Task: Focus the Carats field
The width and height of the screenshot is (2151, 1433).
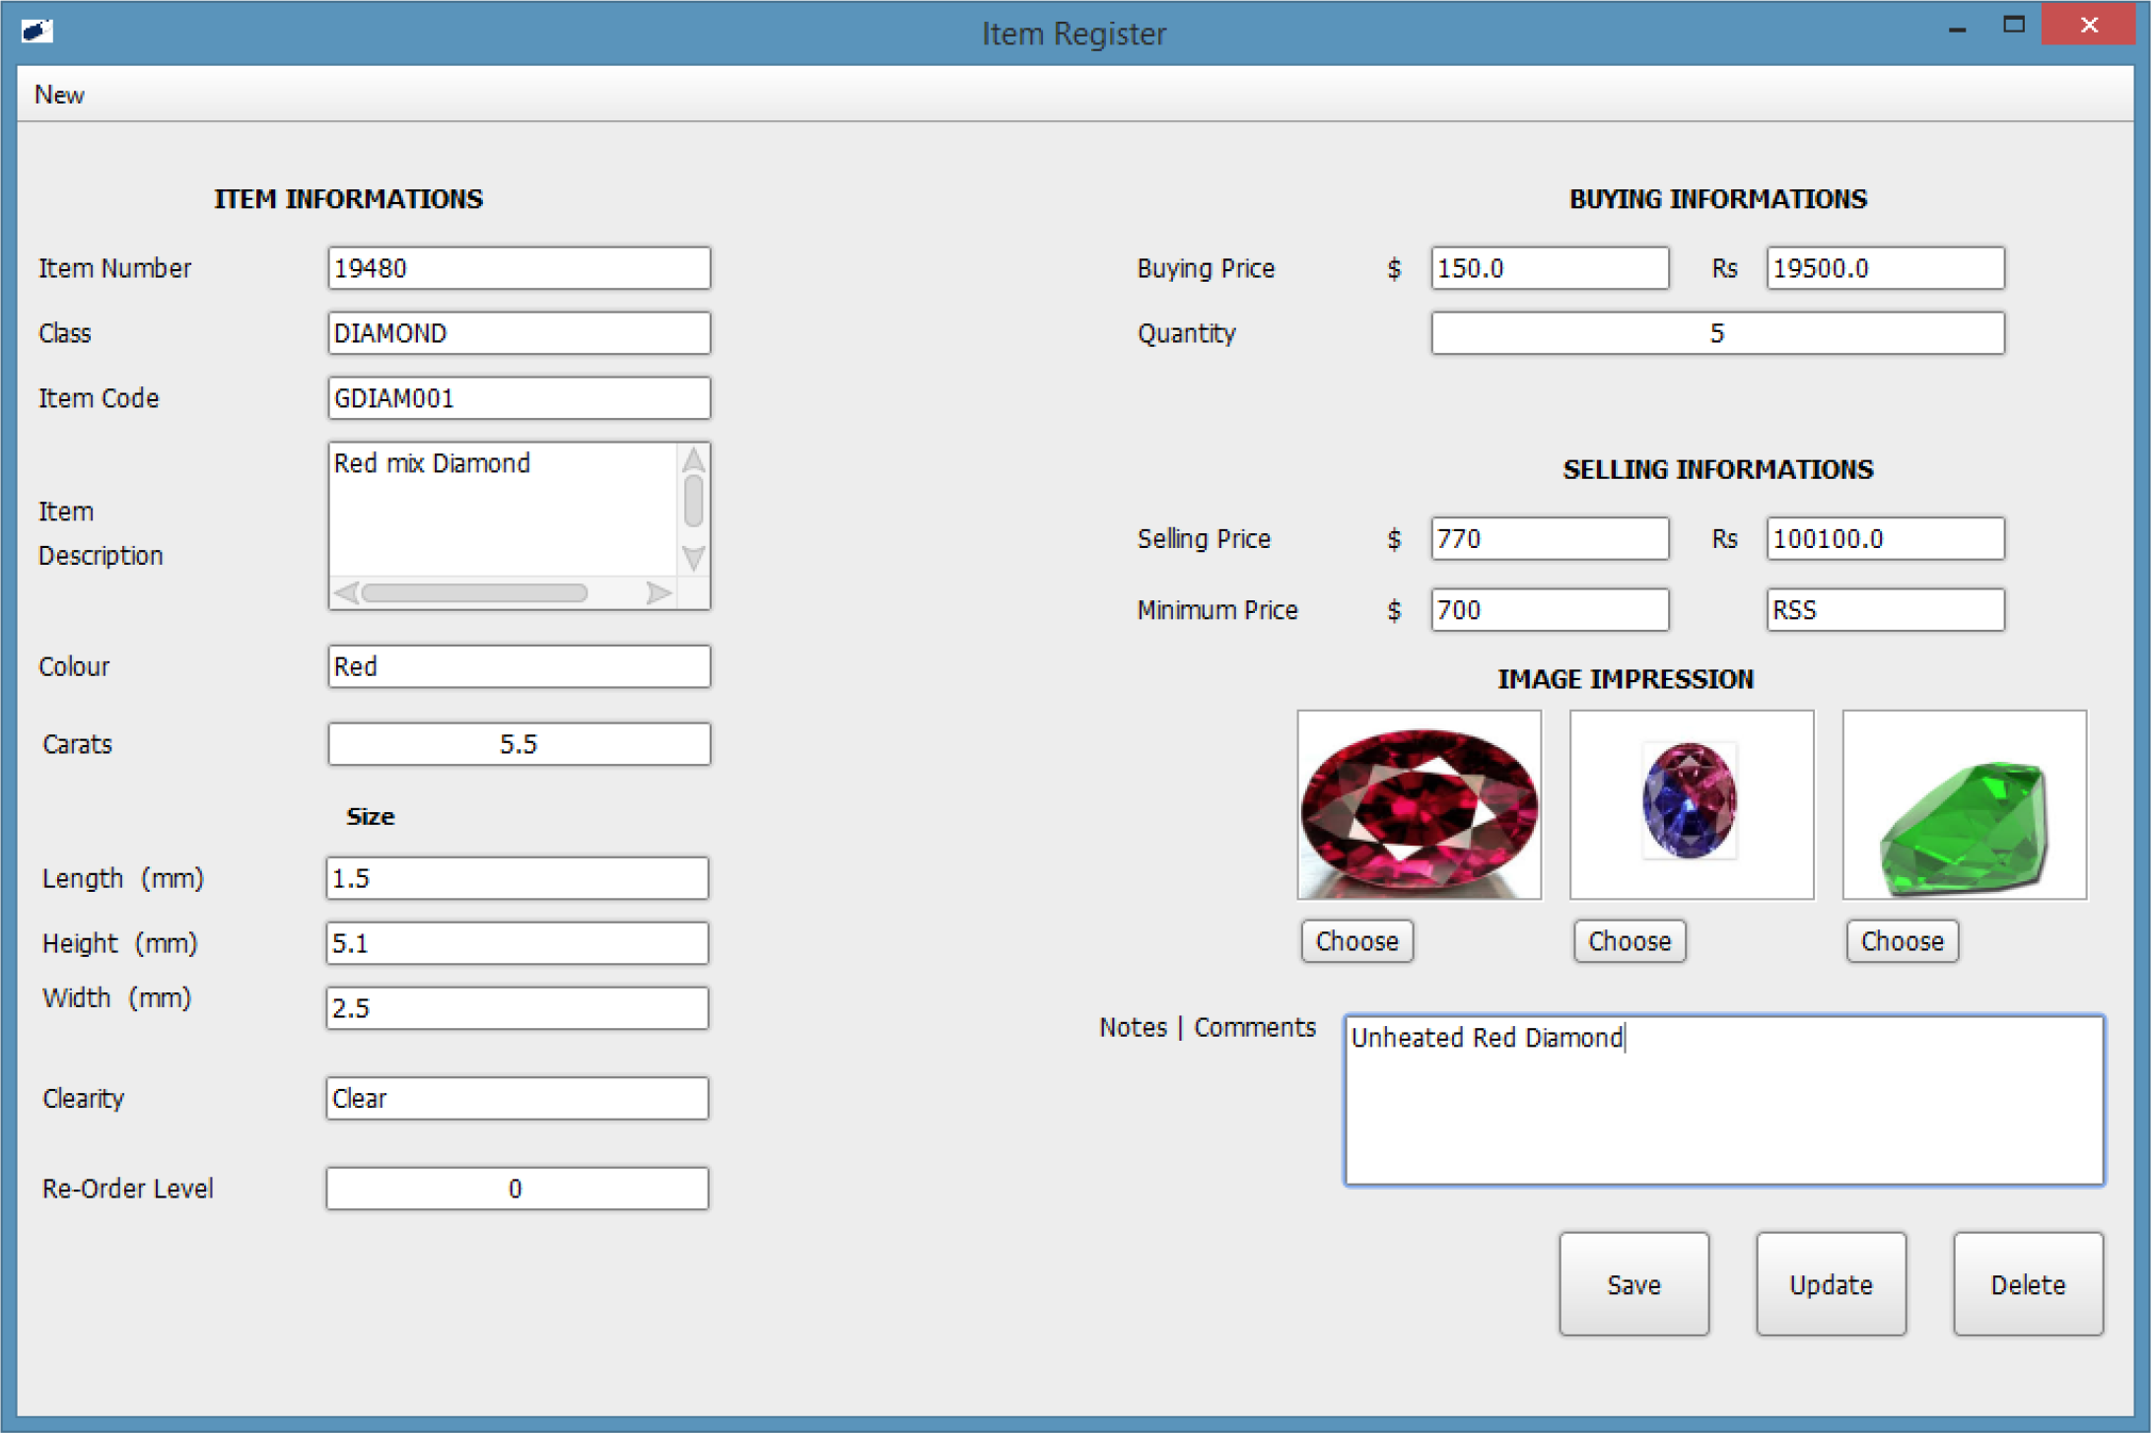Action: pyautogui.click(x=519, y=744)
